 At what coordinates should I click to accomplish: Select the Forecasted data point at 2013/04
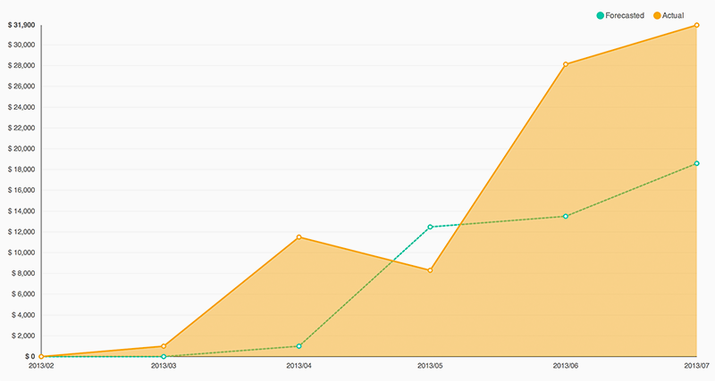299,346
